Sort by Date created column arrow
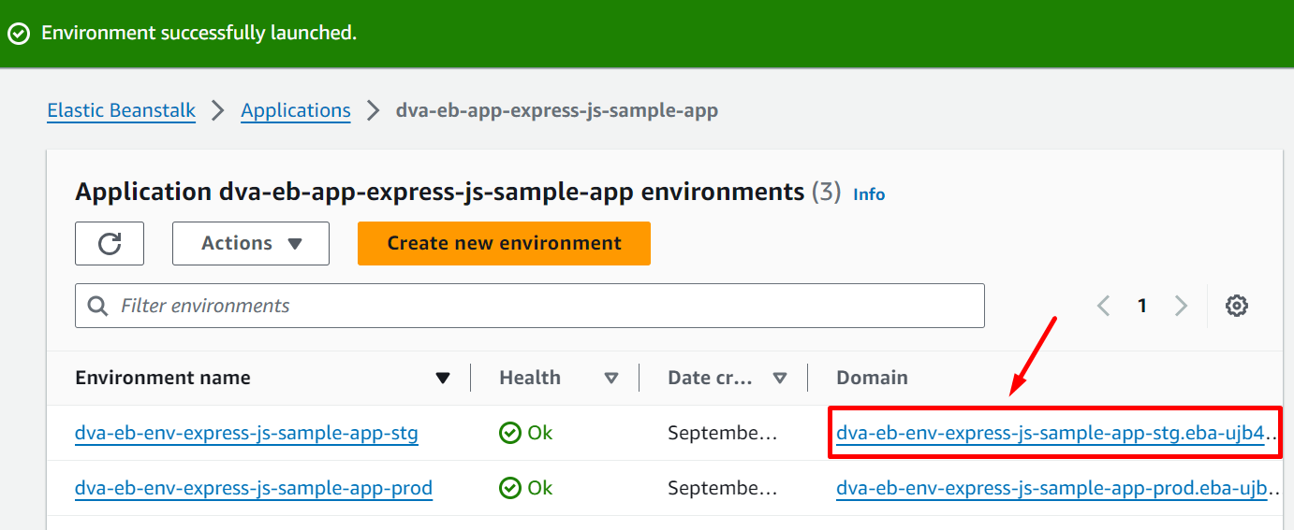The width and height of the screenshot is (1294, 530). pos(779,379)
